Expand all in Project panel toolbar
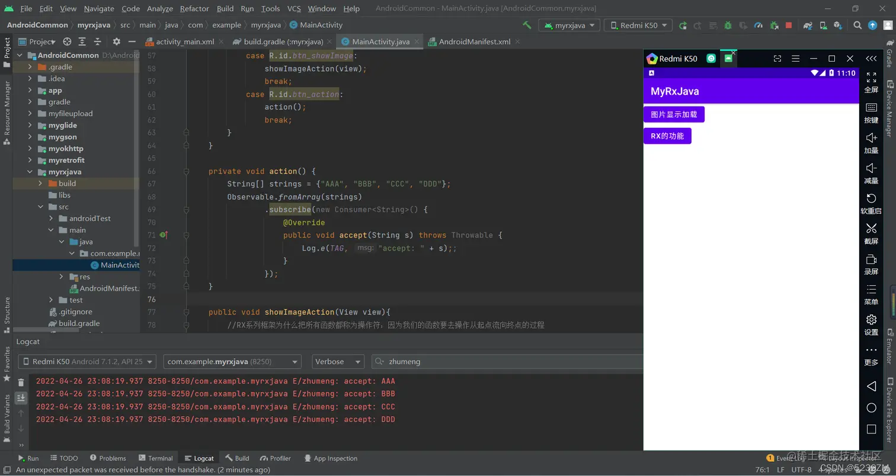896x476 pixels. click(x=82, y=41)
